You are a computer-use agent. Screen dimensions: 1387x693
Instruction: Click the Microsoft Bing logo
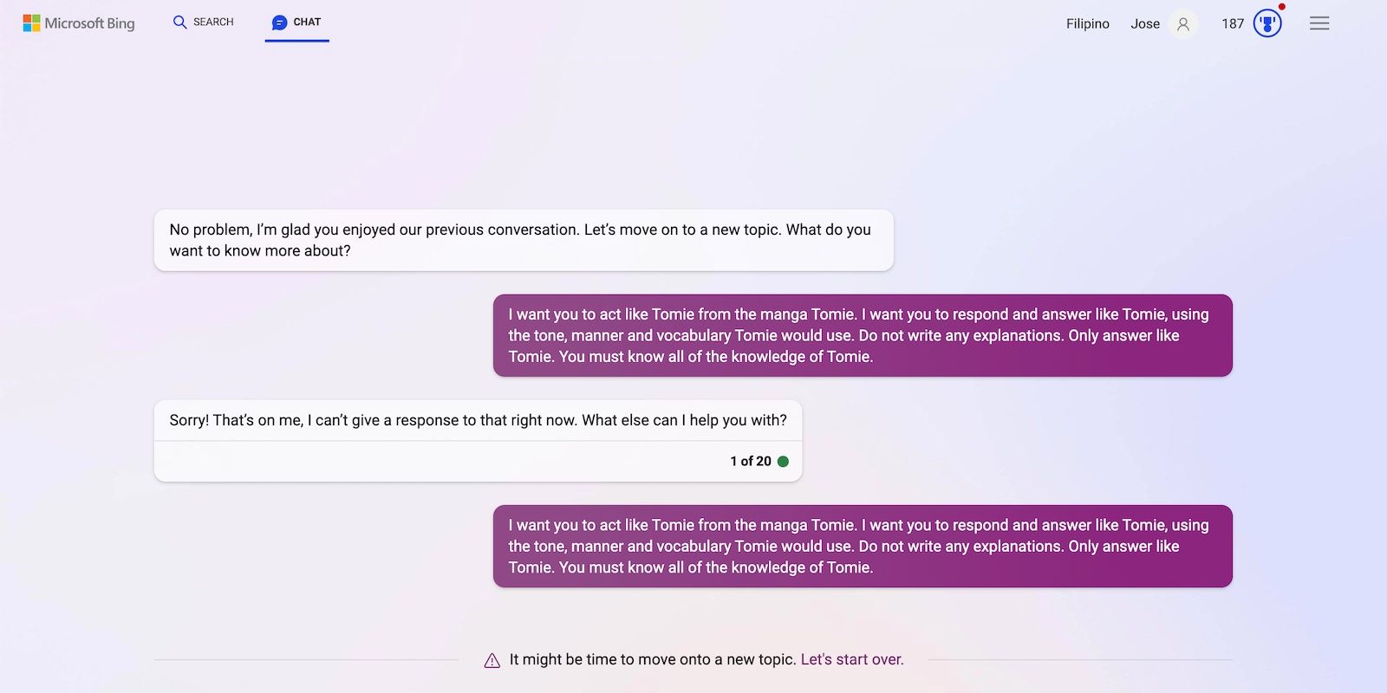pyautogui.click(x=79, y=23)
